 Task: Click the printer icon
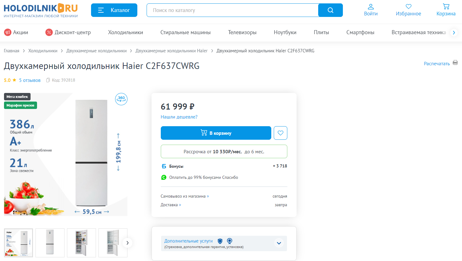pyautogui.click(x=455, y=63)
